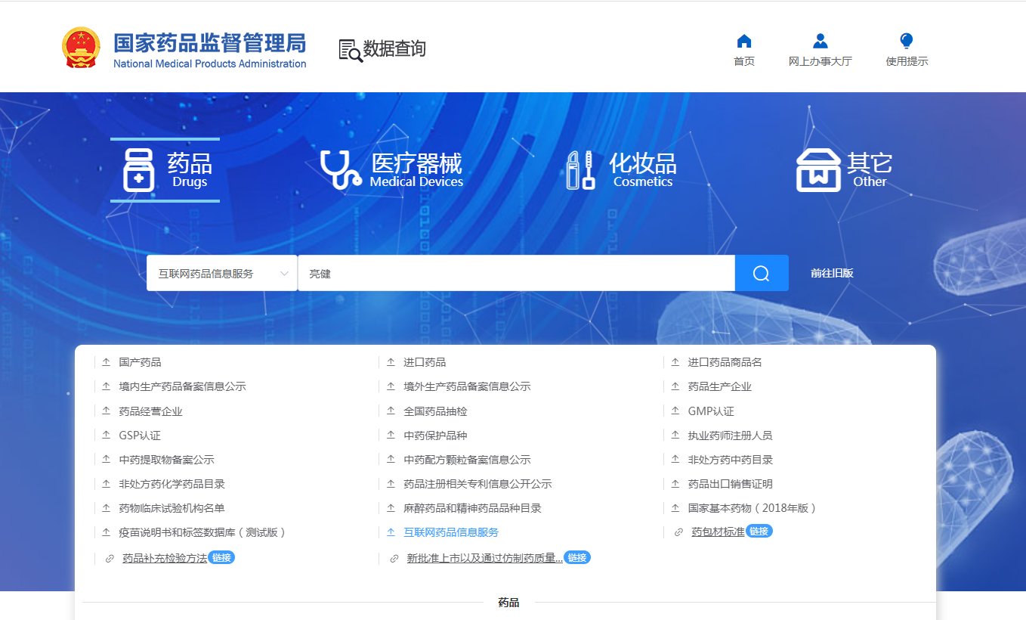1026x620 pixels.
Task: Open 进口药品商品名 link text
Action: point(725,362)
